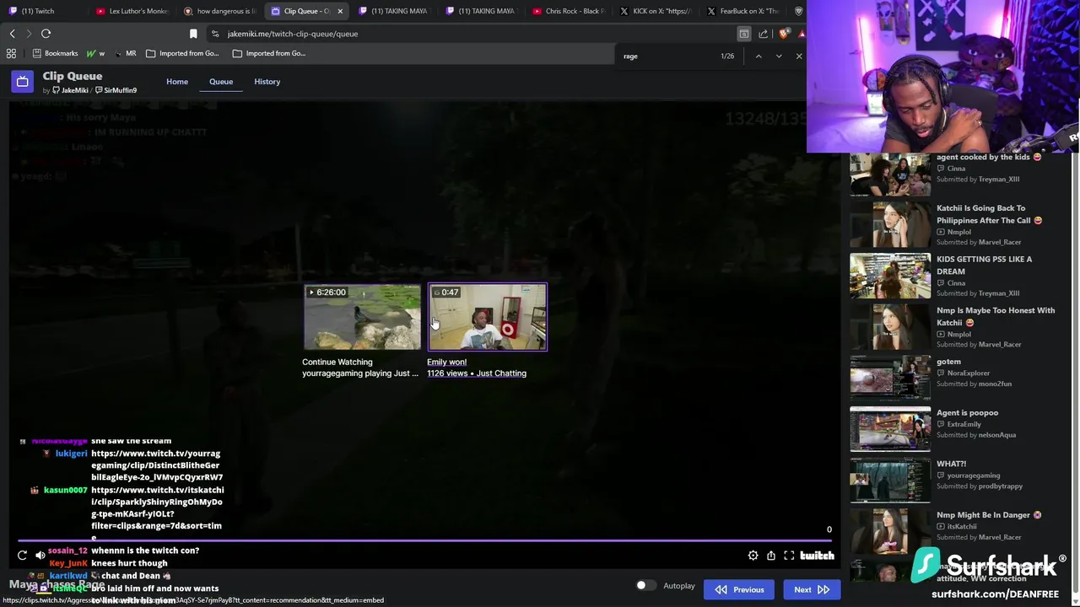Enter fullscreen with the fullscreen icon
The height and width of the screenshot is (607, 1080).
[x=789, y=556]
